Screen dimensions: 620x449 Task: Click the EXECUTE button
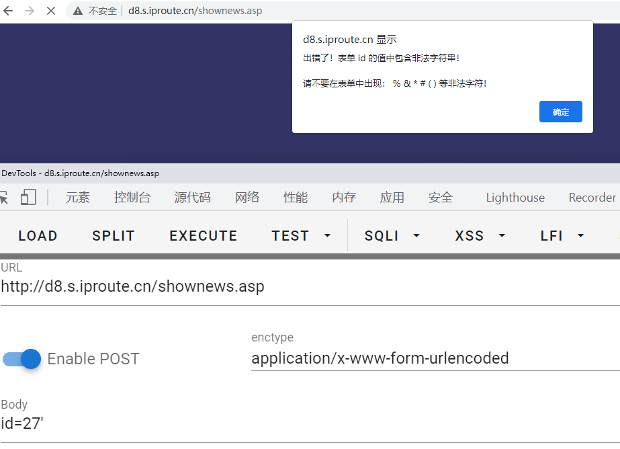204,236
